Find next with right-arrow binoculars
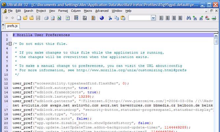This screenshot has height=132, width=220. point(201,18)
